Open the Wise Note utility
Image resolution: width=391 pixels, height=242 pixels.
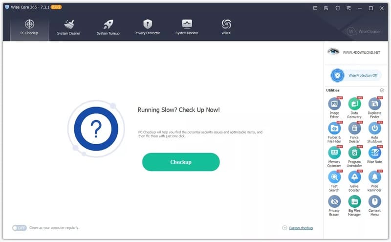point(374,154)
